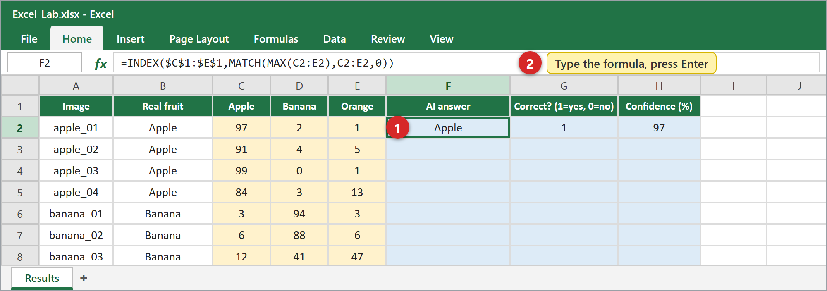Select Real fruit cell for banana_01
Viewport: 827px width, 291px height.
click(163, 214)
